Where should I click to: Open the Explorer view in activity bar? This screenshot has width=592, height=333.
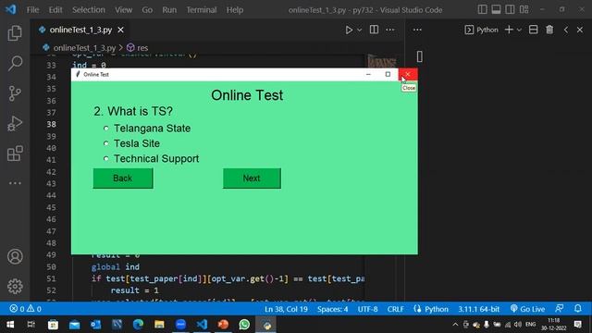tap(15, 33)
